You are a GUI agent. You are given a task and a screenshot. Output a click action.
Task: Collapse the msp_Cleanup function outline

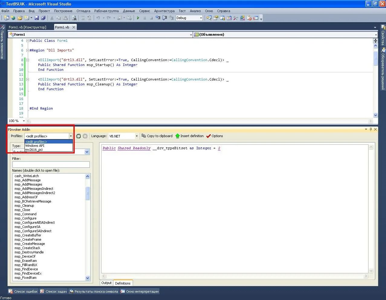(x=28, y=79)
